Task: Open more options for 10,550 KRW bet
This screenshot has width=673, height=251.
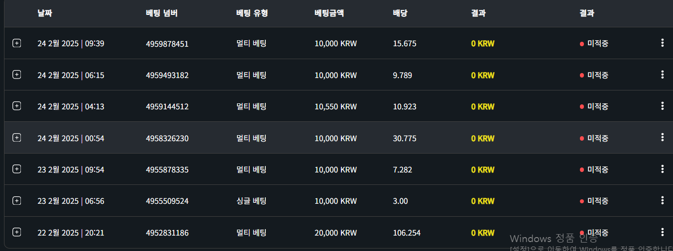Action: point(662,106)
